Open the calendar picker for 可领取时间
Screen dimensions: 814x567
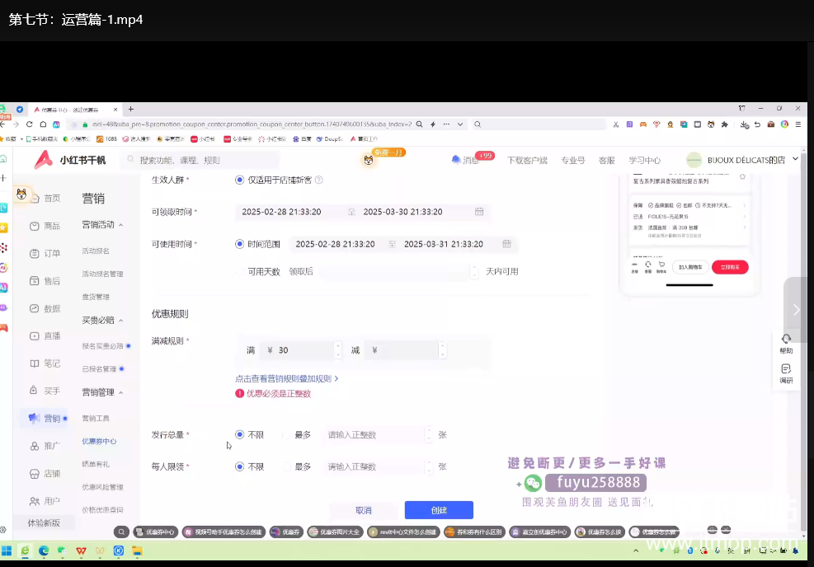tap(479, 212)
